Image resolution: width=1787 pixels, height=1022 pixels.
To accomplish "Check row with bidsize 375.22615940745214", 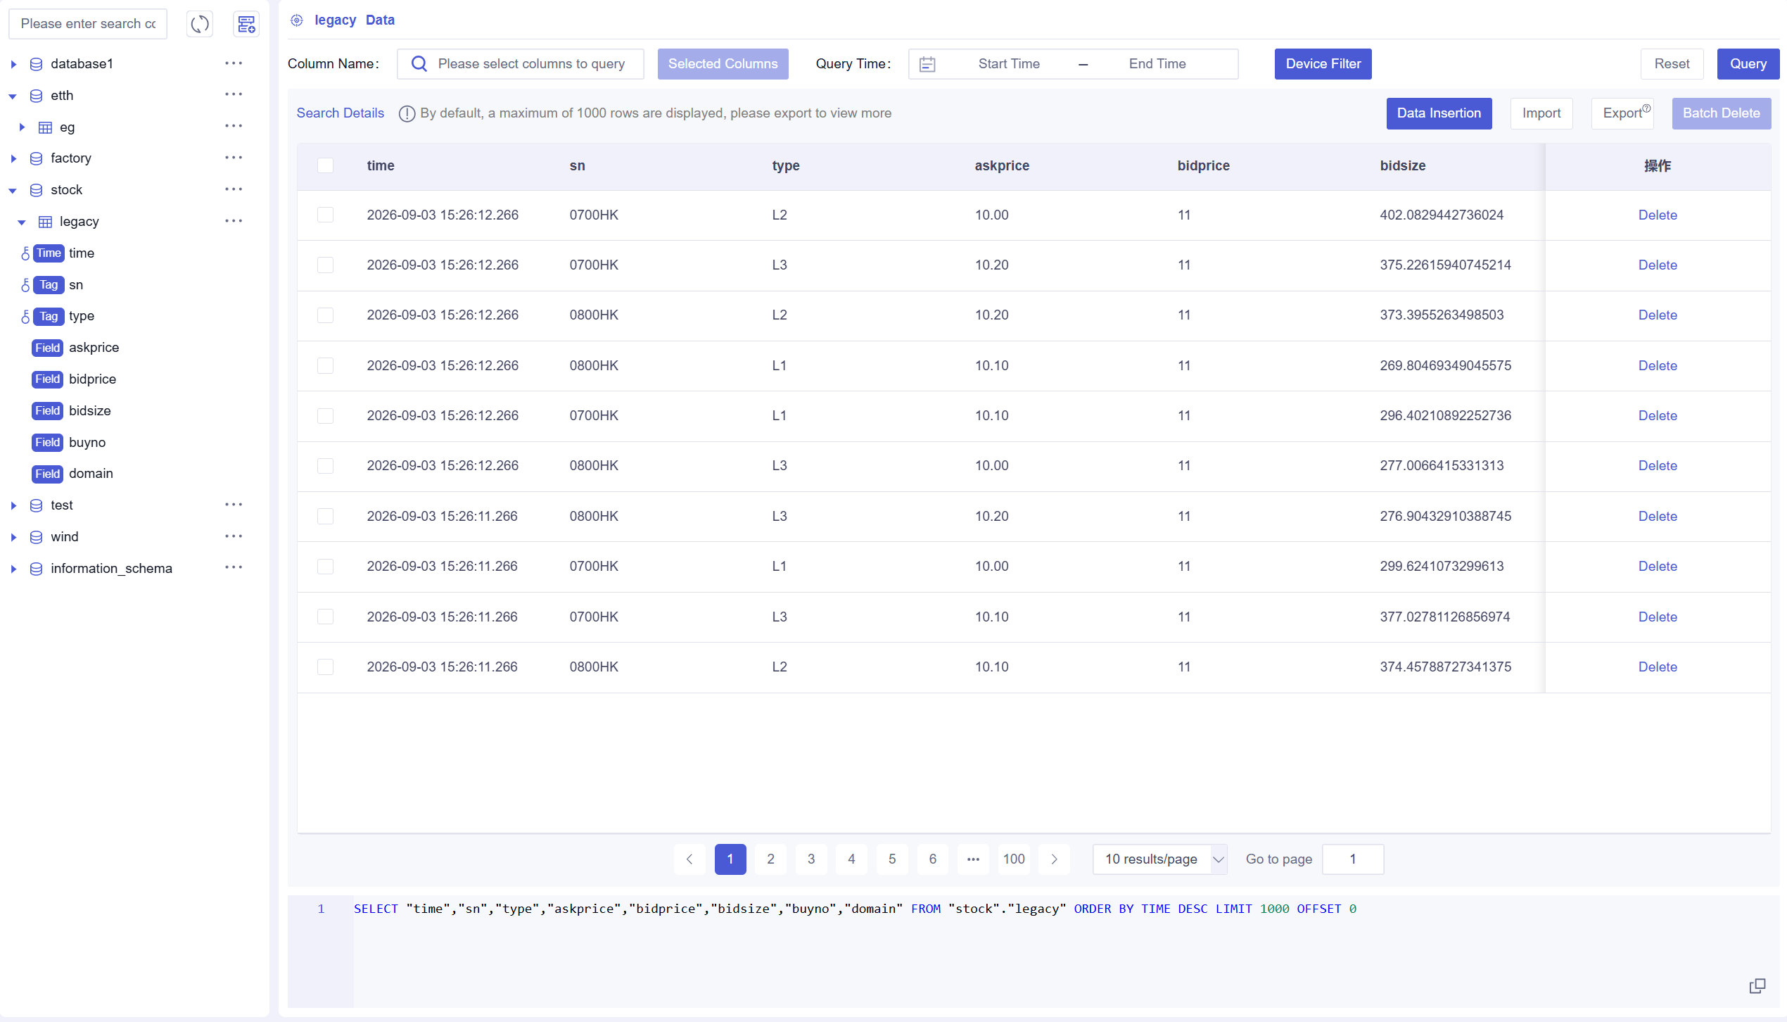I will [x=325, y=265].
